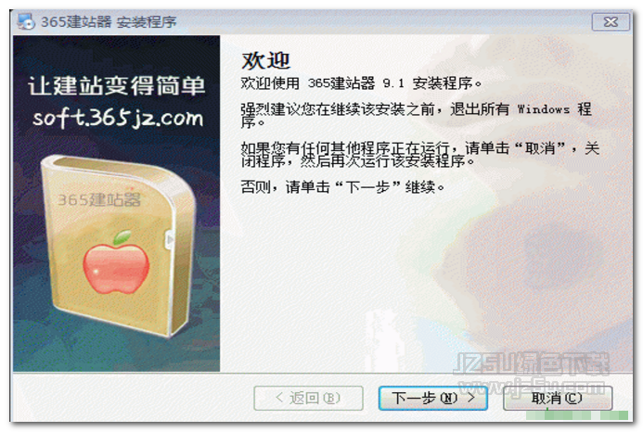Click the red apple on the software box

[116, 269]
